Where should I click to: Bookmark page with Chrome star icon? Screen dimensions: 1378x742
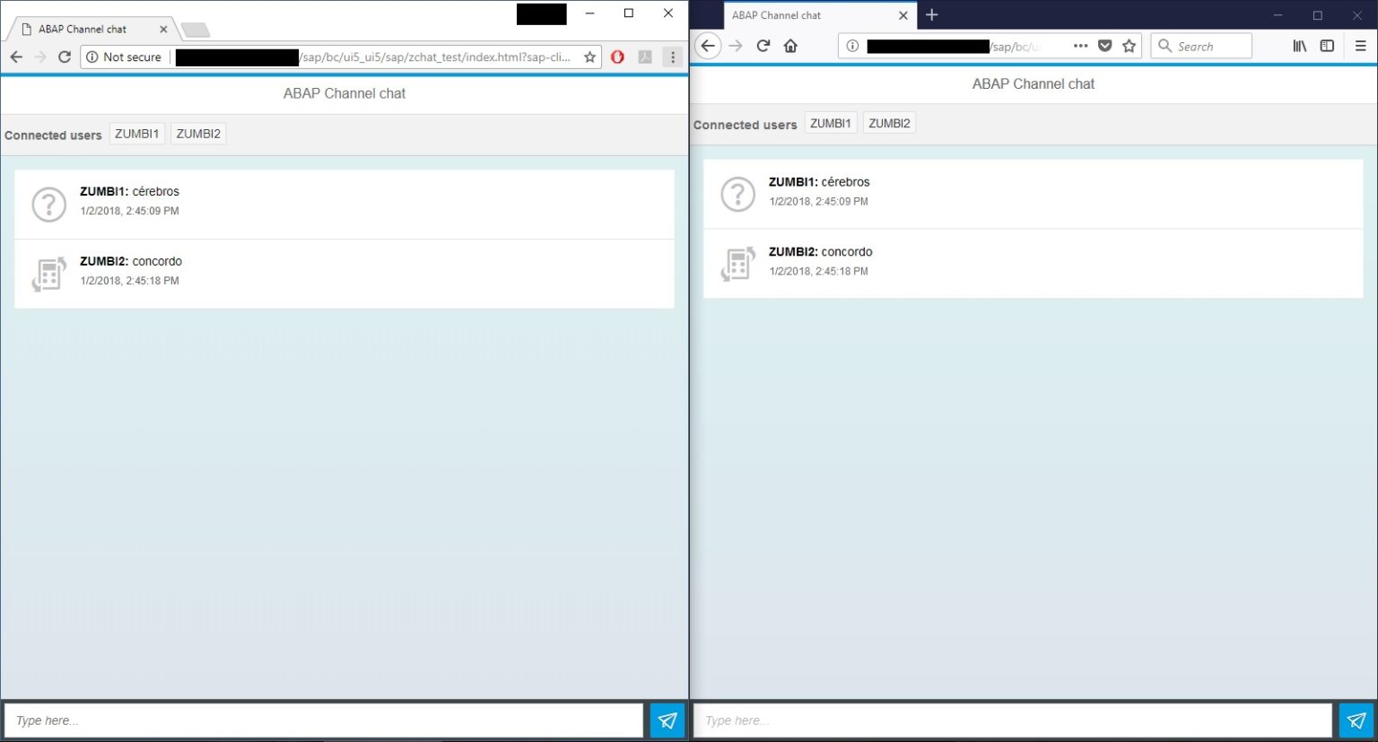pos(589,57)
